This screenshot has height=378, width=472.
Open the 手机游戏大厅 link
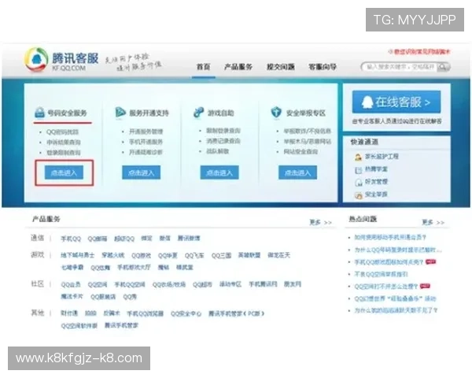(134, 267)
